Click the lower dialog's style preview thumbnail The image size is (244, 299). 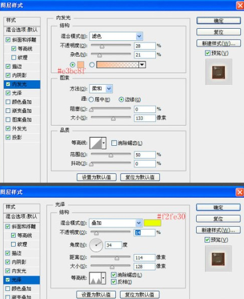pos(218,259)
